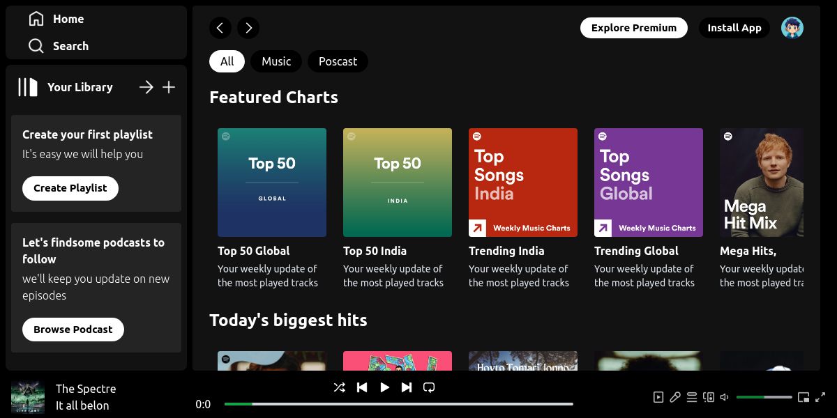This screenshot has height=418, width=837.
Task: Open Now Playing view icon
Action: (x=658, y=397)
